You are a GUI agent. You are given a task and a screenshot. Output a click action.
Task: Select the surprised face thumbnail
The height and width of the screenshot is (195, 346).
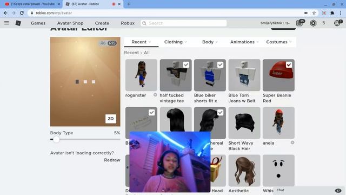click(278, 171)
